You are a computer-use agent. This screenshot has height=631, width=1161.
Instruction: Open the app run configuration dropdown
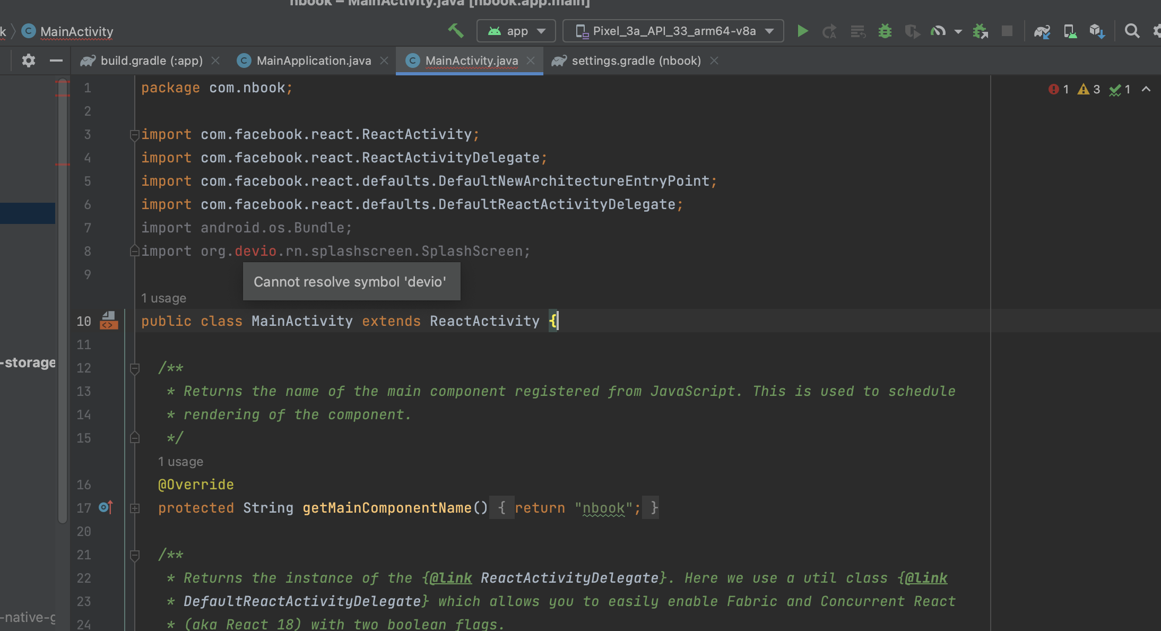click(516, 31)
